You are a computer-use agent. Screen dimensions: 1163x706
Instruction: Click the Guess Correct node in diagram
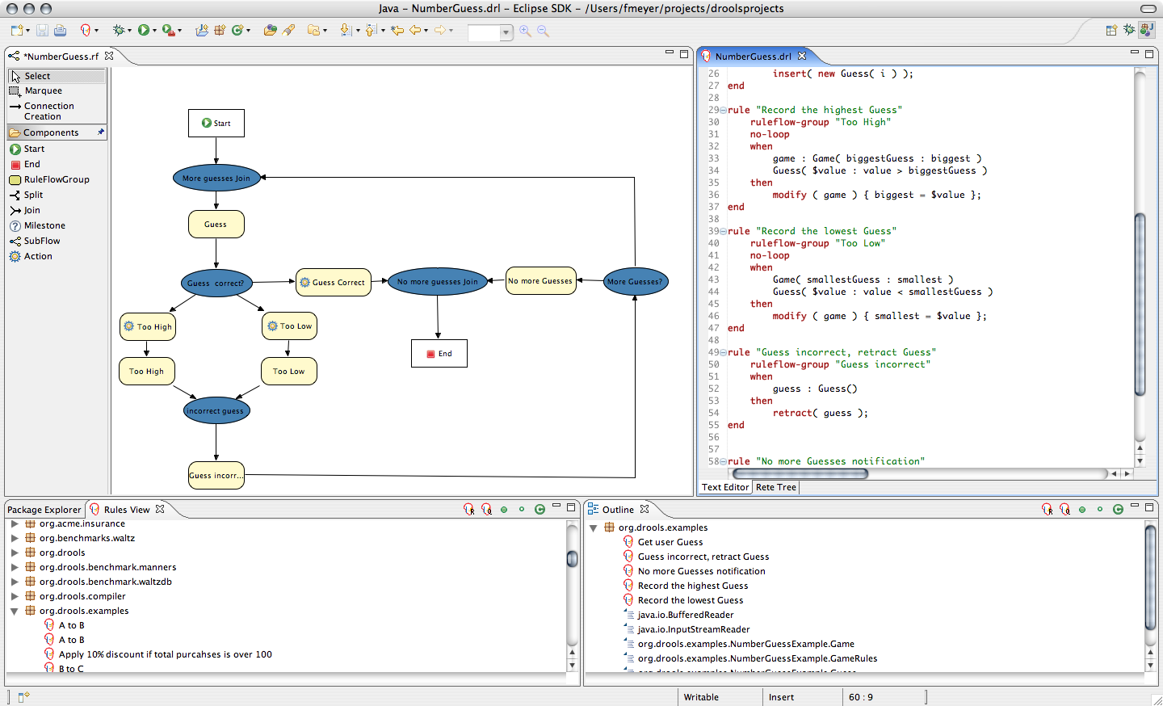(x=333, y=282)
